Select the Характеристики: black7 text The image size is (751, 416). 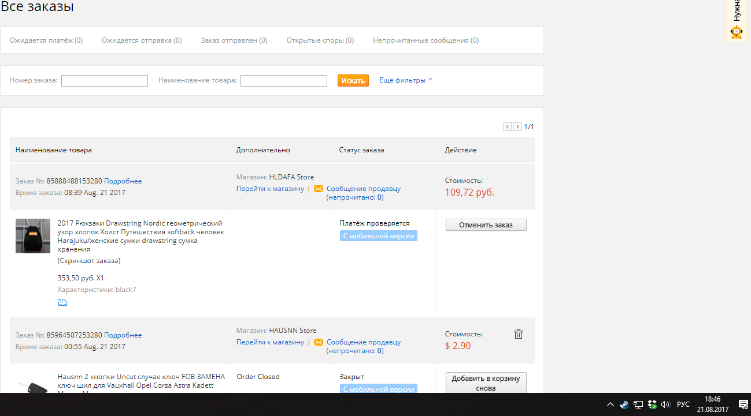tap(97, 290)
